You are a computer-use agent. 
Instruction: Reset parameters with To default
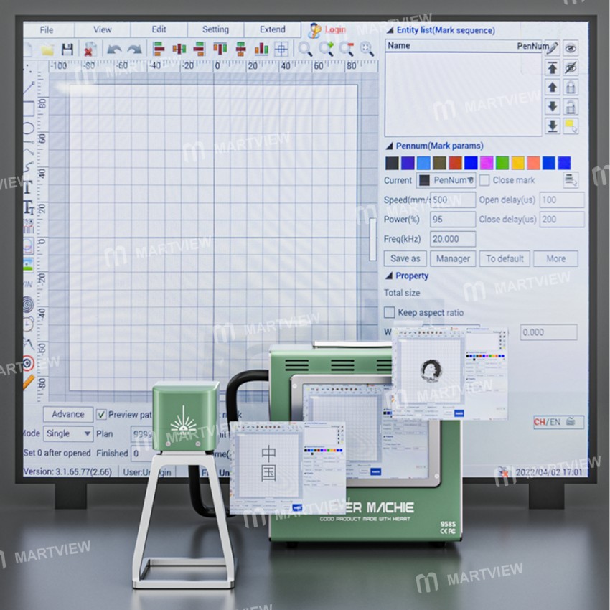[505, 258]
